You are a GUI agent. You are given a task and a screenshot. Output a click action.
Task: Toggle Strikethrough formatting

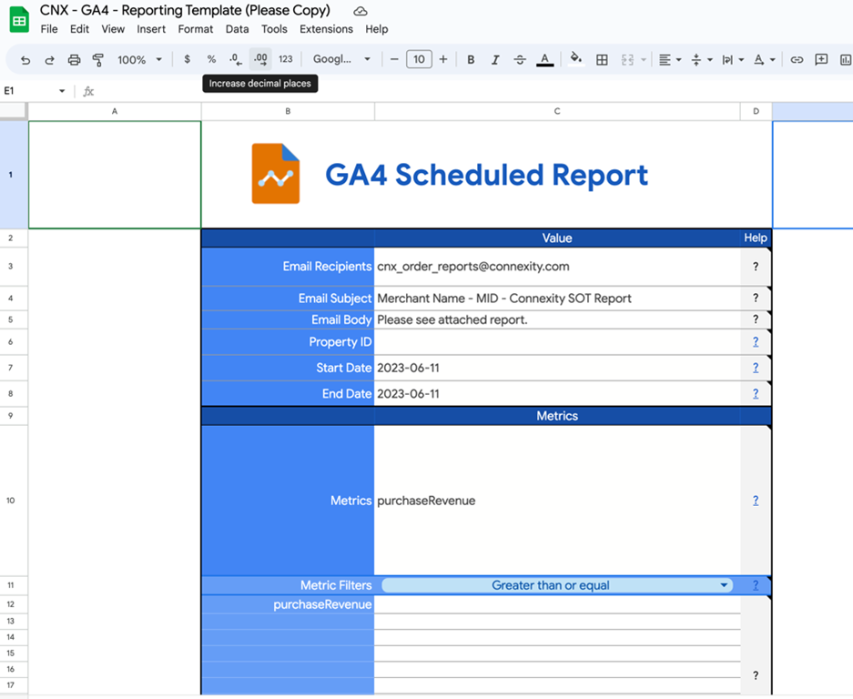point(520,60)
